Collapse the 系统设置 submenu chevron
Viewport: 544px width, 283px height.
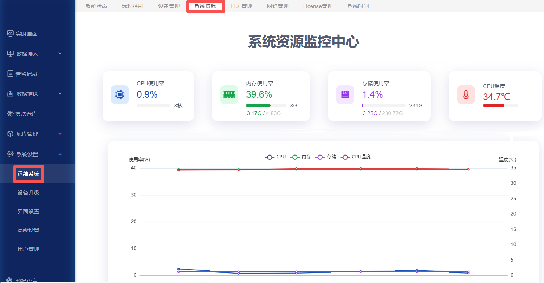[60, 154]
